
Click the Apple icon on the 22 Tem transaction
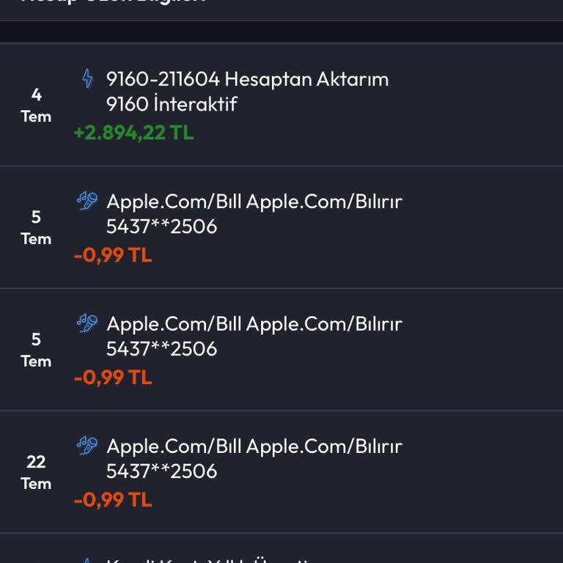(x=87, y=446)
